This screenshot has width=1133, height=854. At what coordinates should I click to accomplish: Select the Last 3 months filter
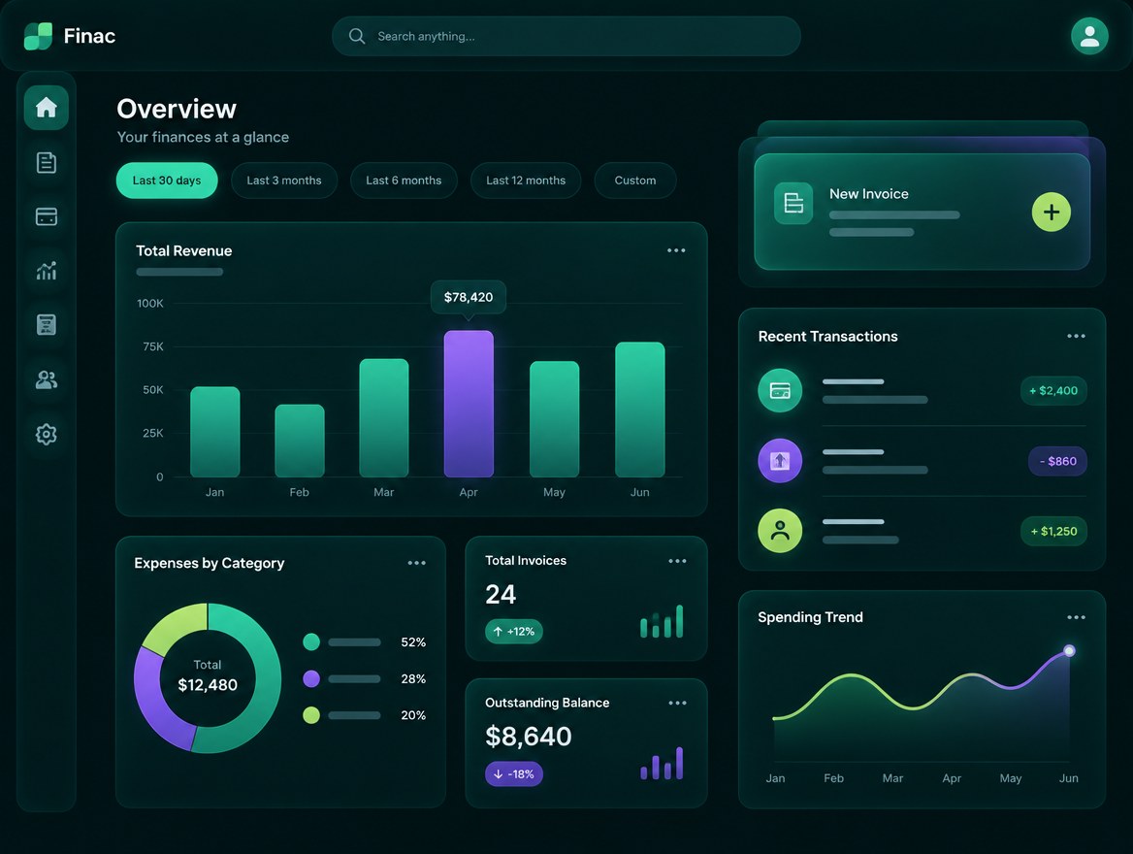(284, 181)
